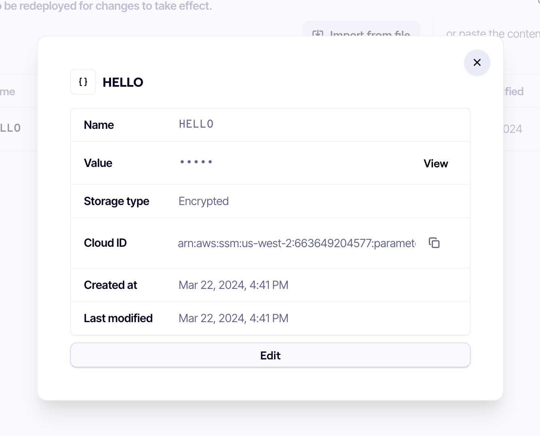Click the Name column header behind the modal
This screenshot has height=436, width=540.
9,91
